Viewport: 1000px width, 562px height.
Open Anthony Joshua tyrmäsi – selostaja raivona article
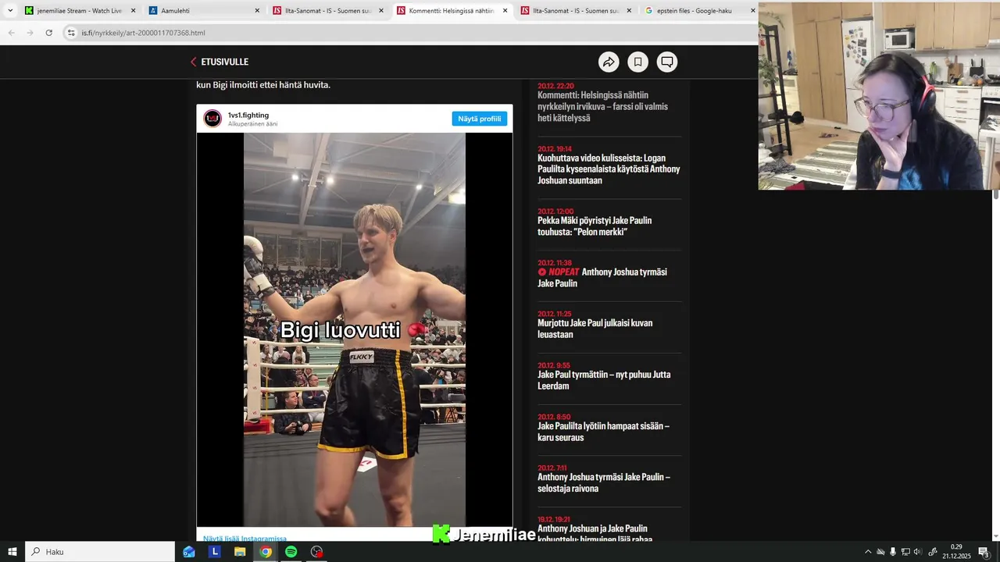(x=604, y=482)
